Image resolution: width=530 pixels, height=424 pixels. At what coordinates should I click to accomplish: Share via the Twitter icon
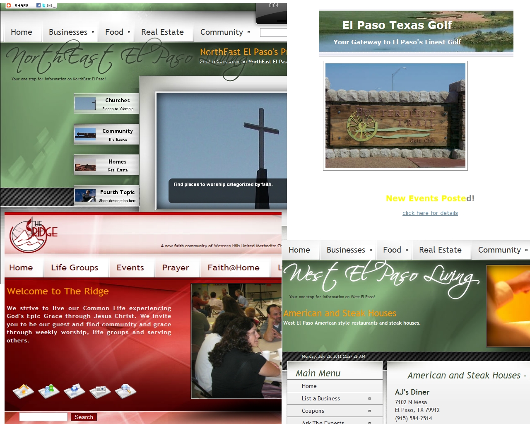[44, 5]
